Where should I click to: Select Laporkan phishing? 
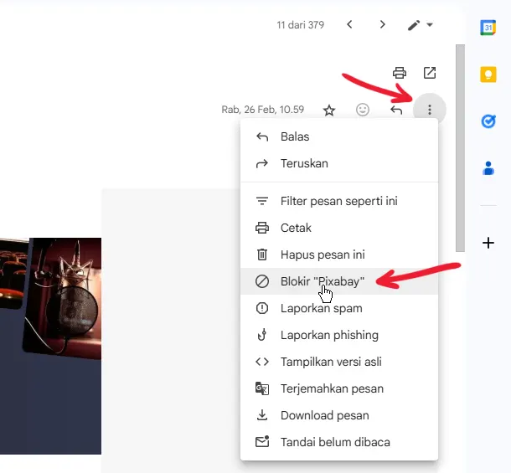(x=339, y=335)
